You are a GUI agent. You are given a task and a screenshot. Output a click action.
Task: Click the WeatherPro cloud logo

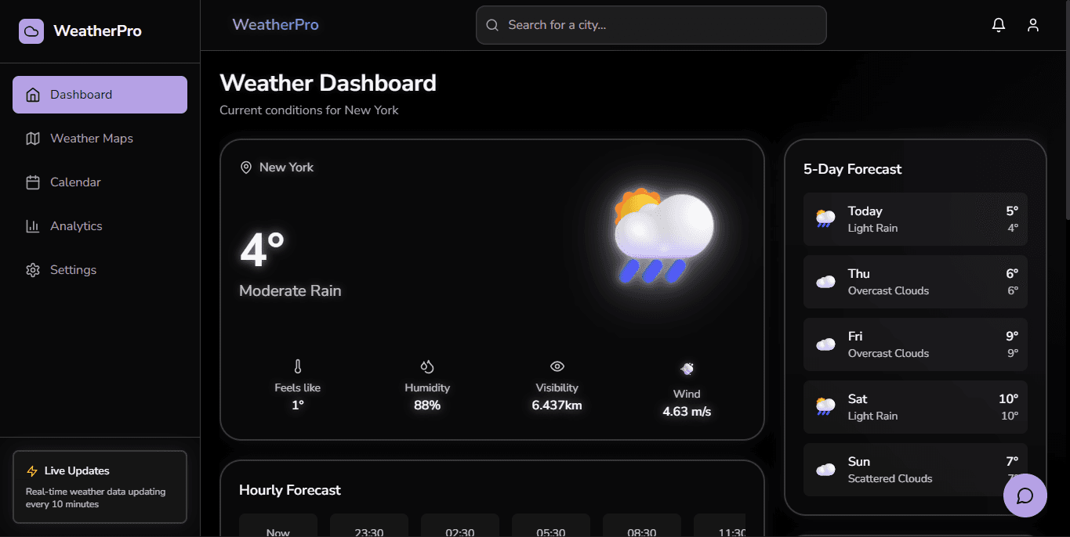click(x=31, y=31)
